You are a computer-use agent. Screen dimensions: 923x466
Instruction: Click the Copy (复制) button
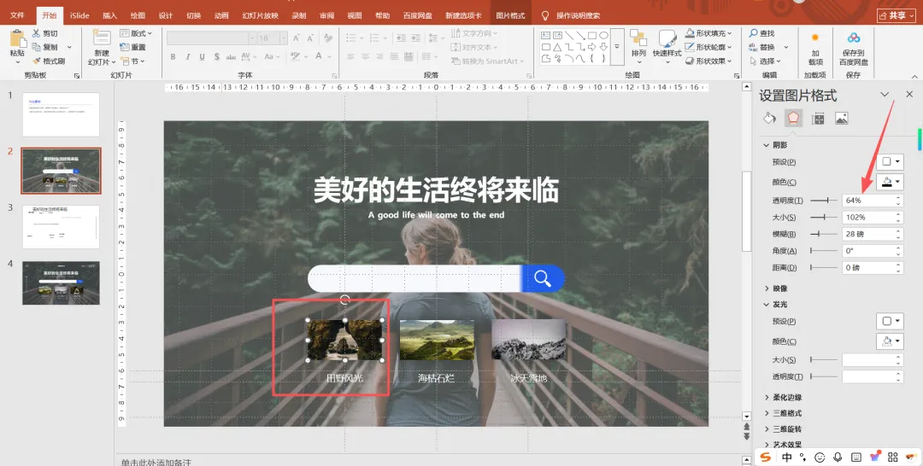45,47
